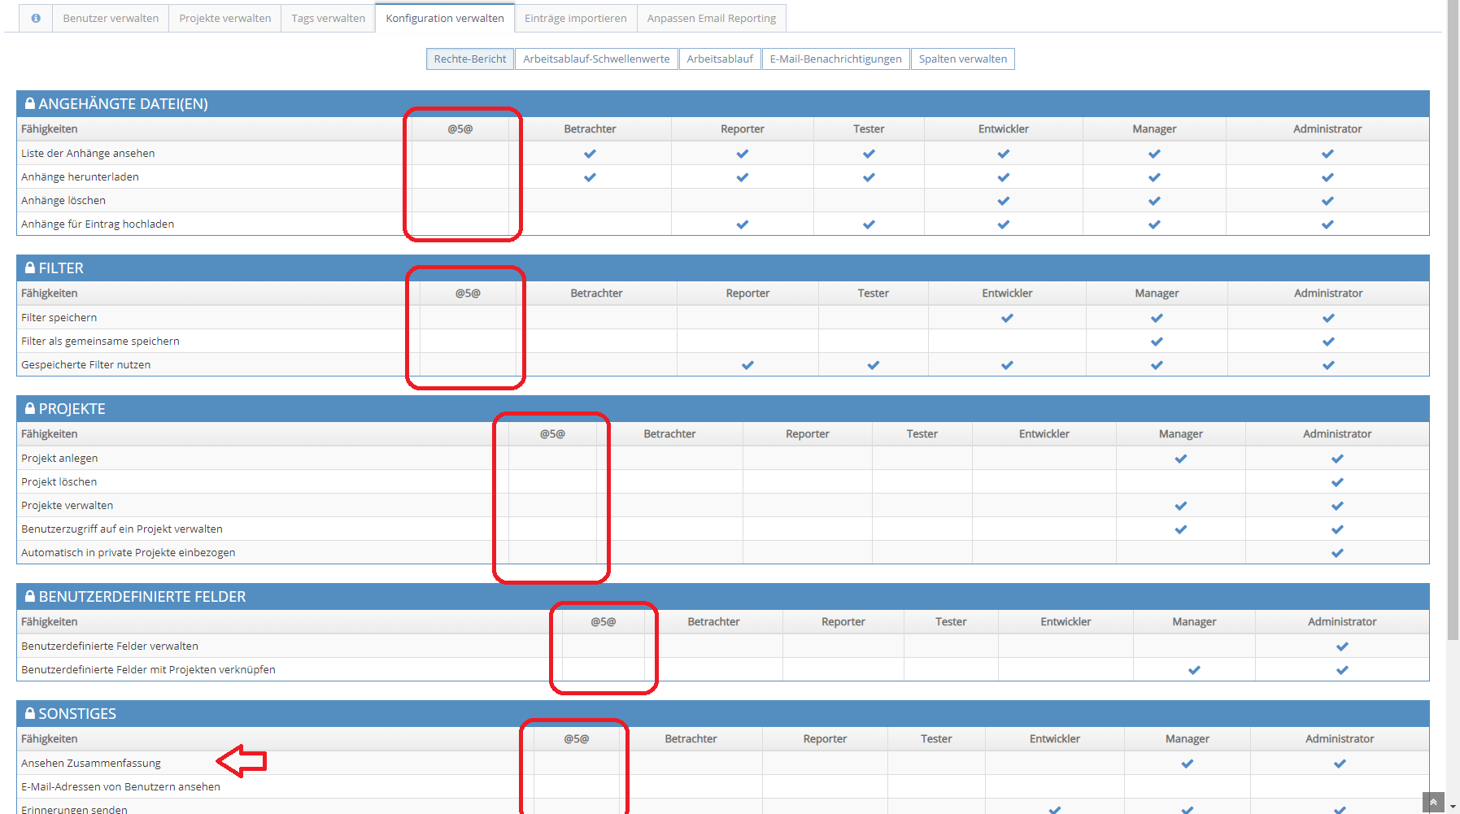Click the info icon tab
The width and height of the screenshot is (1460, 814).
point(36,18)
